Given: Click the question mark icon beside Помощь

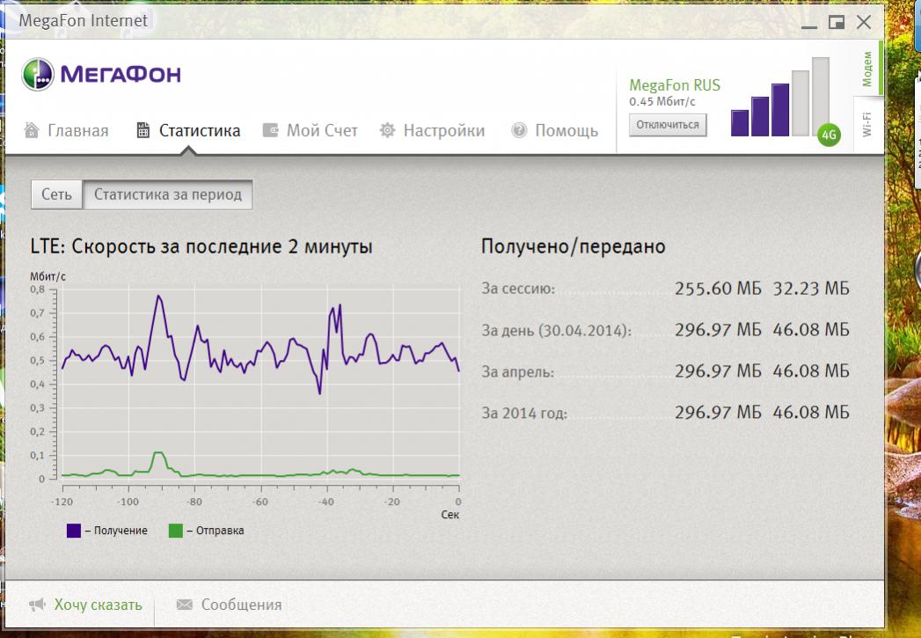Looking at the screenshot, I should pos(519,130).
